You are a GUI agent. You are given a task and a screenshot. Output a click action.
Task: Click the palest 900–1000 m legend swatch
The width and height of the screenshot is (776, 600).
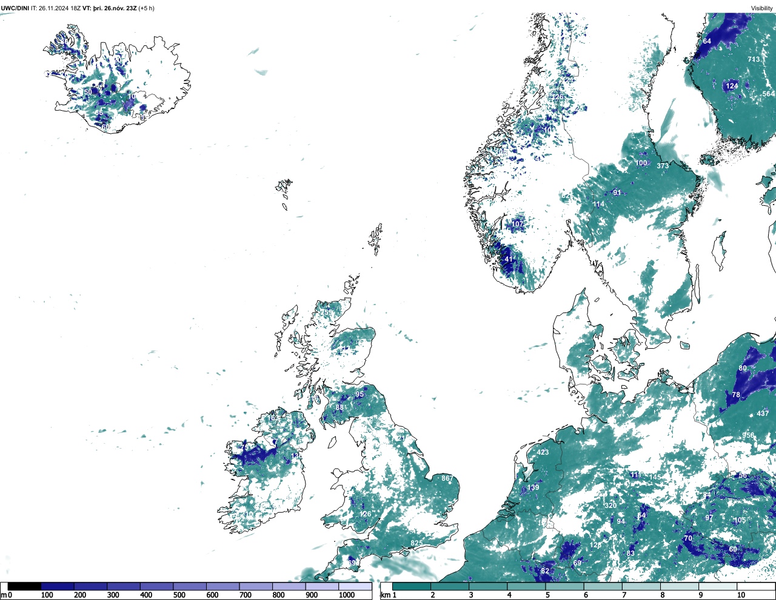322,586
